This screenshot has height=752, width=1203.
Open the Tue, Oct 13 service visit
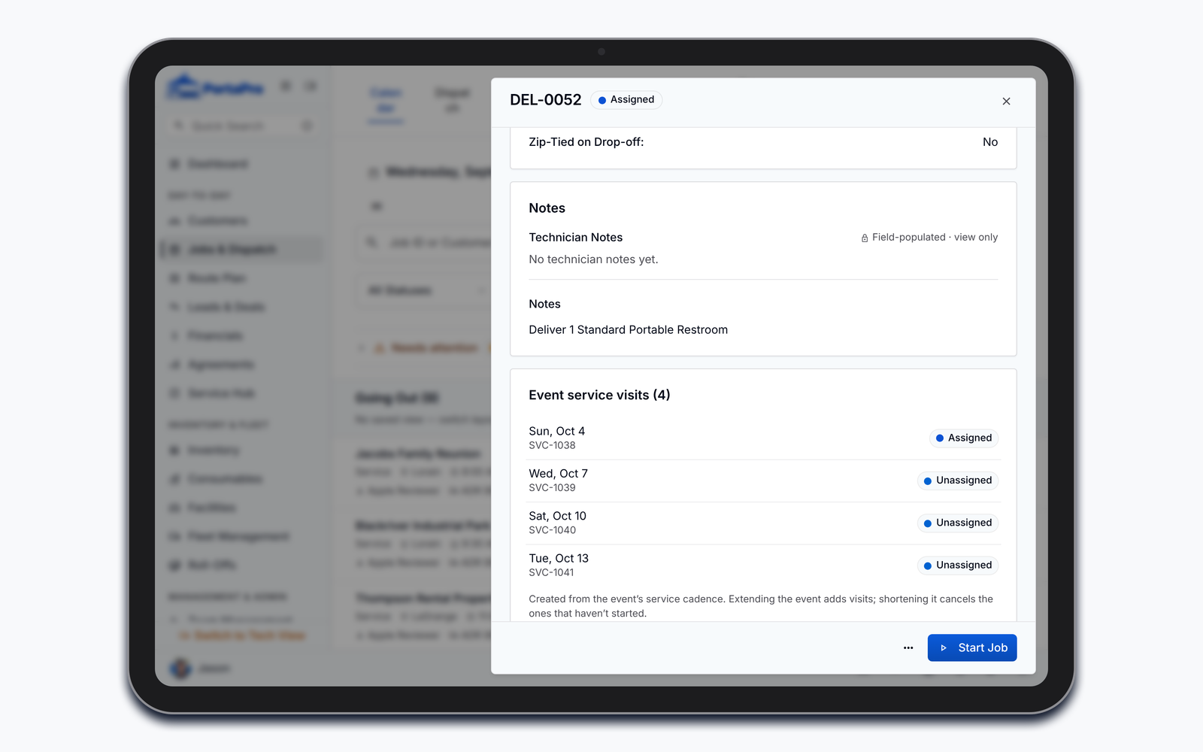click(763, 565)
